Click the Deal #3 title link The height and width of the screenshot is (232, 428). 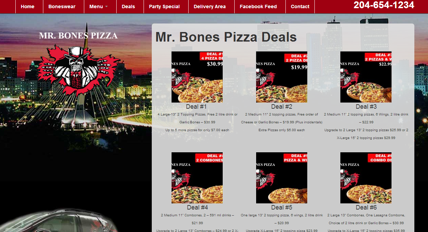coord(366,107)
